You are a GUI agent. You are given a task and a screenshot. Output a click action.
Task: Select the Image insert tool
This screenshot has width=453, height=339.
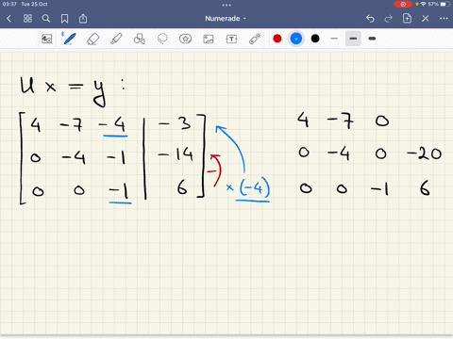pyautogui.click(x=209, y=39)
